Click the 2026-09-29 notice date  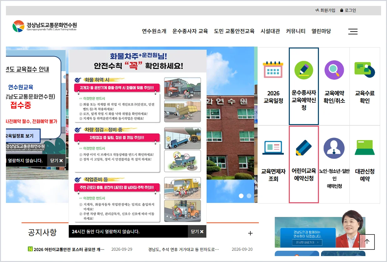pos(122,249)
